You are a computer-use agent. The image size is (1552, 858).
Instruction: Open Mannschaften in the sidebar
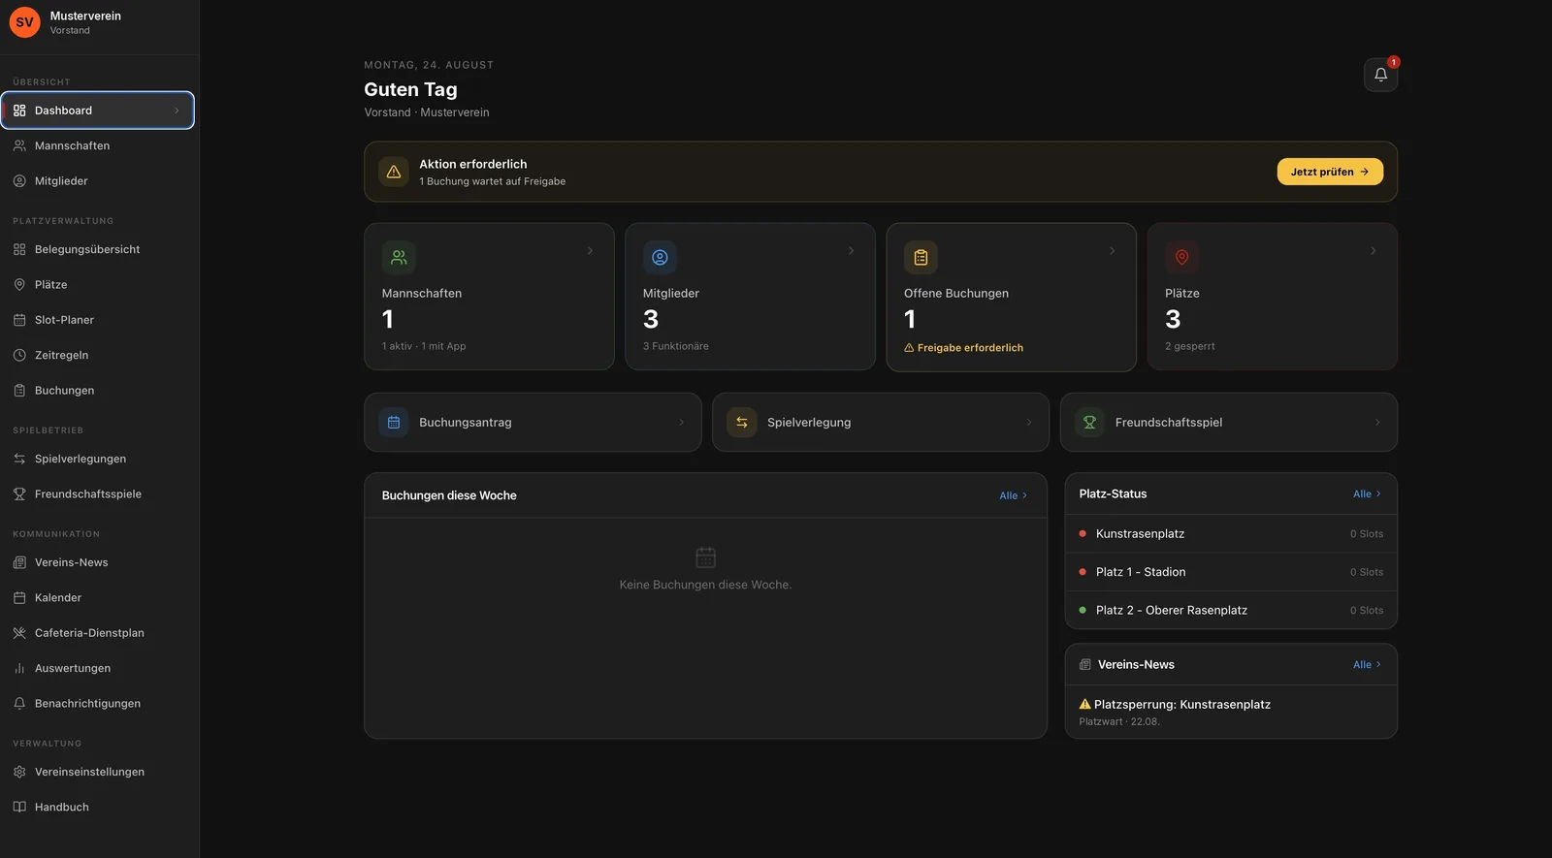click(x=97, y=145)
